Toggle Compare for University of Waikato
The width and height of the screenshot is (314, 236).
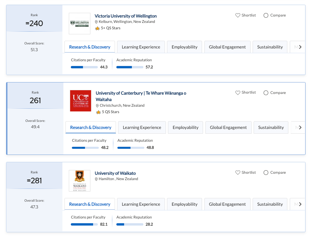[x=266, y=173]
